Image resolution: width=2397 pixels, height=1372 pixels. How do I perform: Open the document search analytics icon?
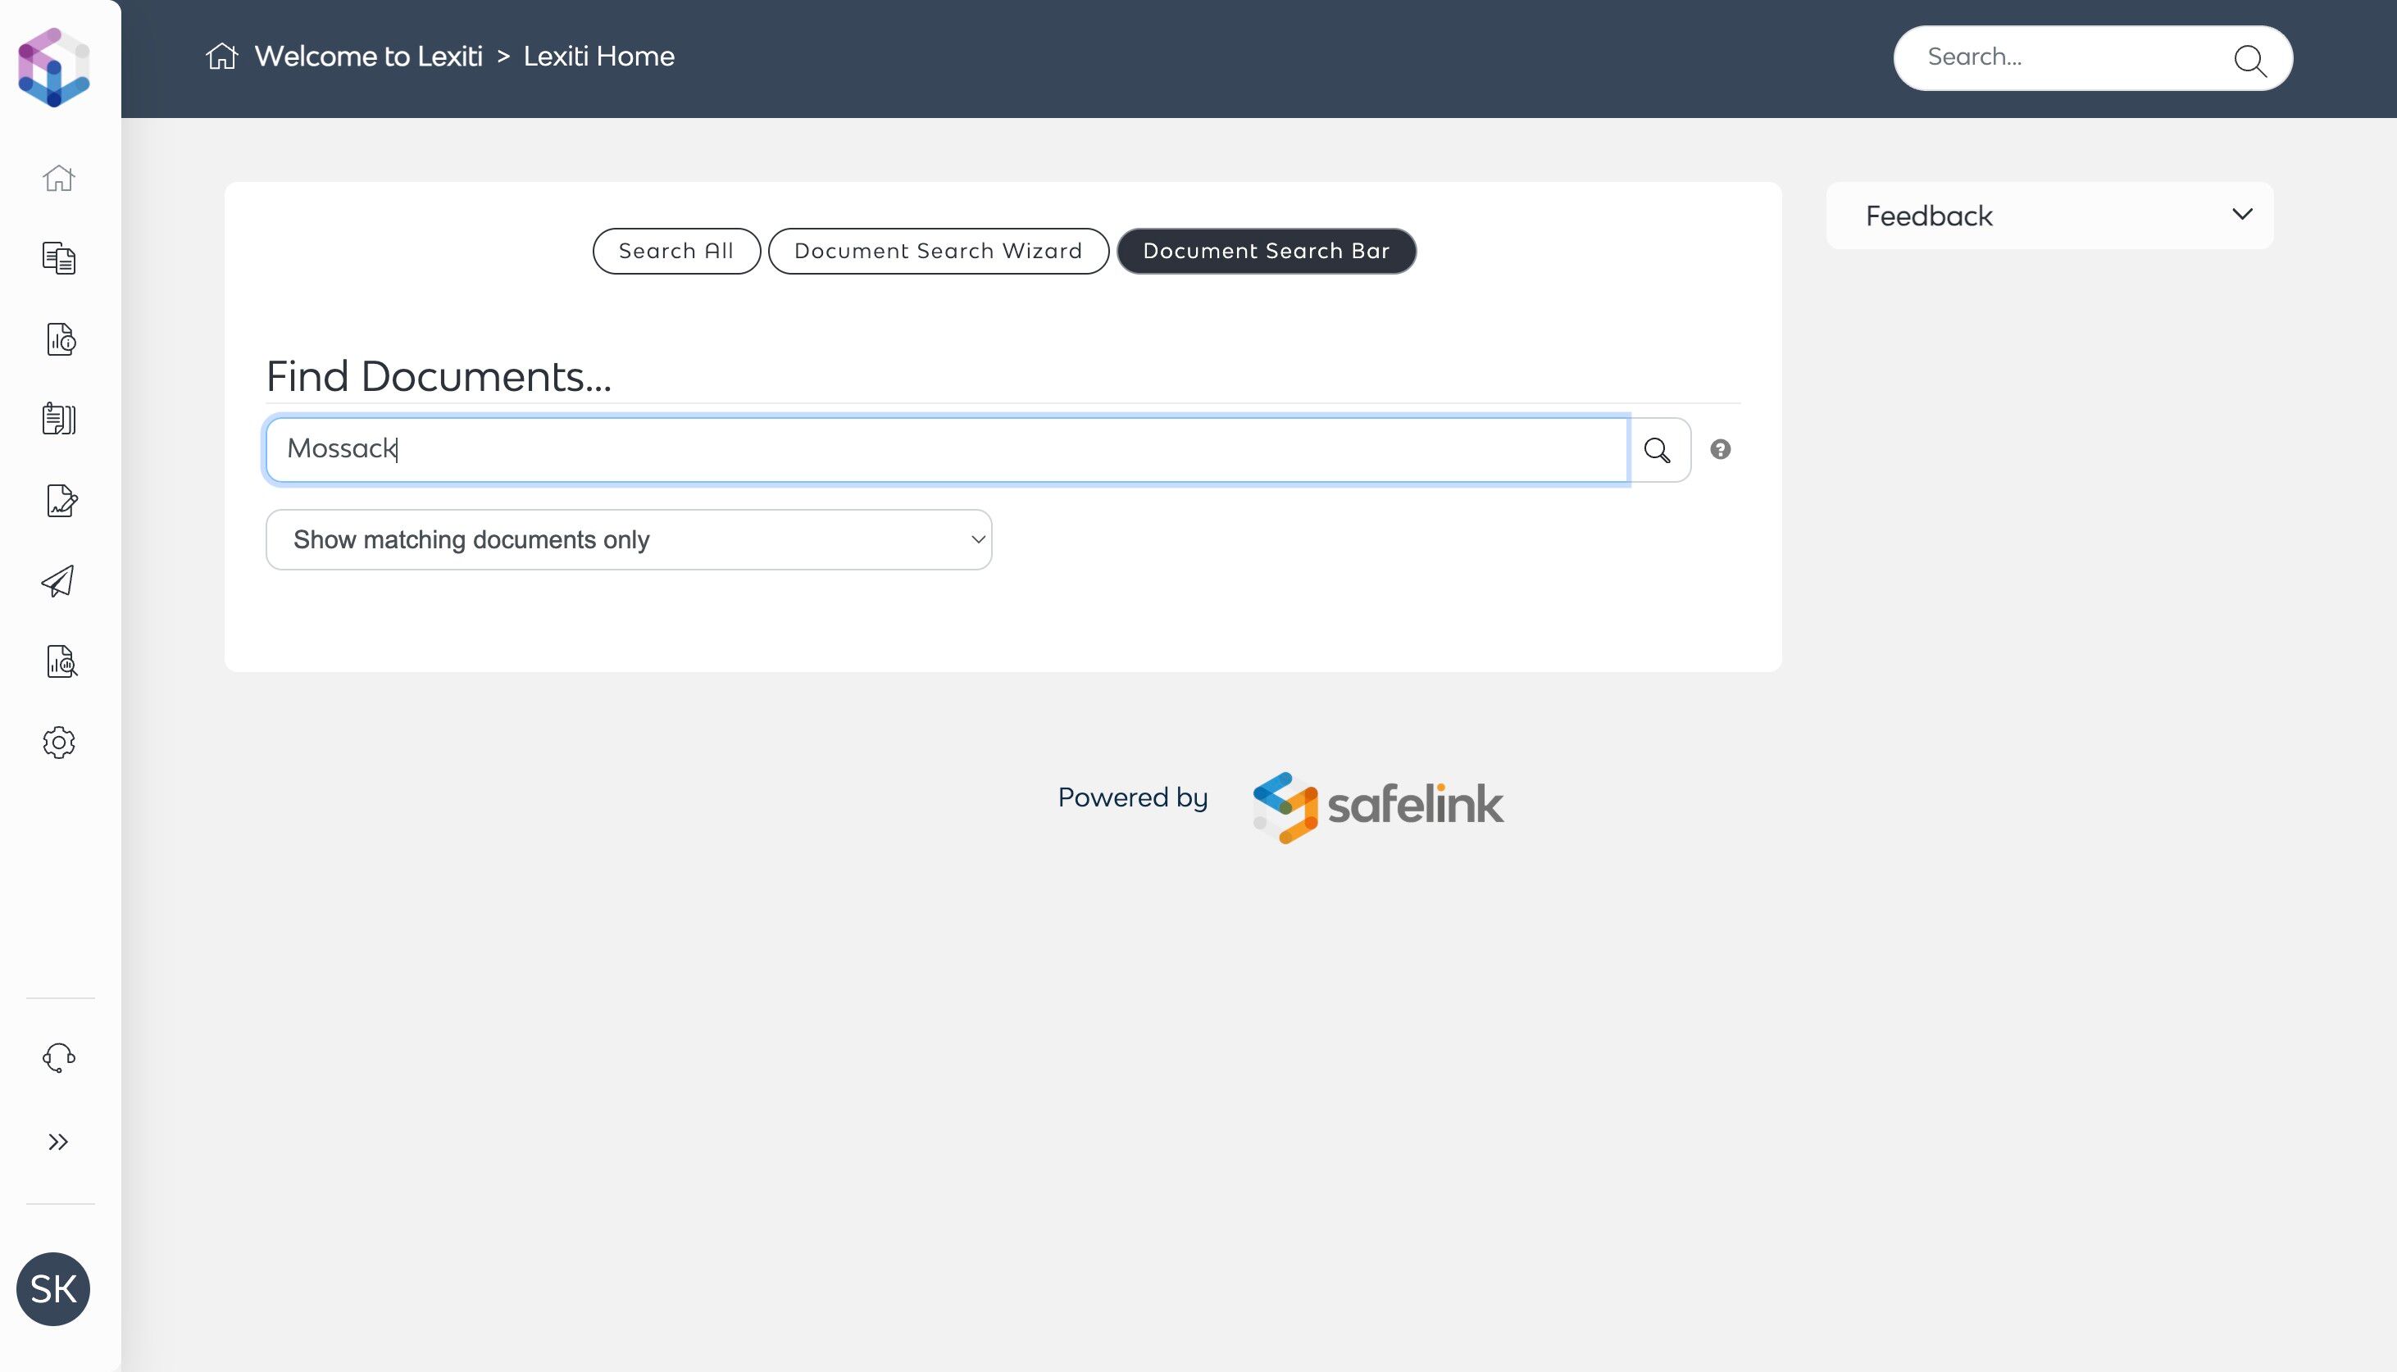click(x=61, y=661)
